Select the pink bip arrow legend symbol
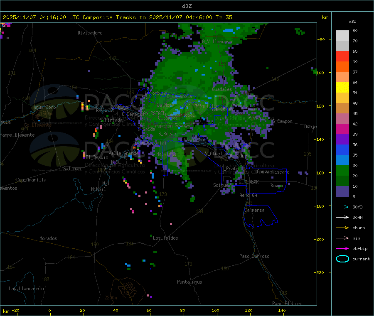This screenshot has height=316, width=374. 342,238
